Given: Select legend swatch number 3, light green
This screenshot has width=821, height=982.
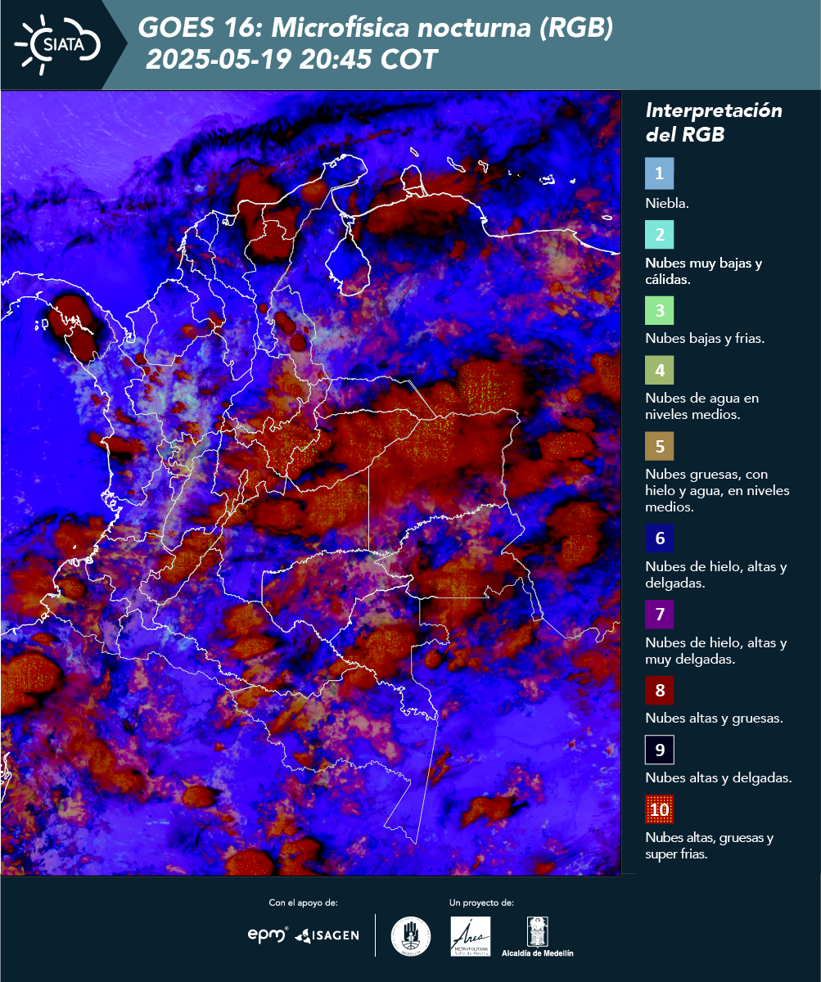Looking at the screenshot, I should tap(659, 311).
